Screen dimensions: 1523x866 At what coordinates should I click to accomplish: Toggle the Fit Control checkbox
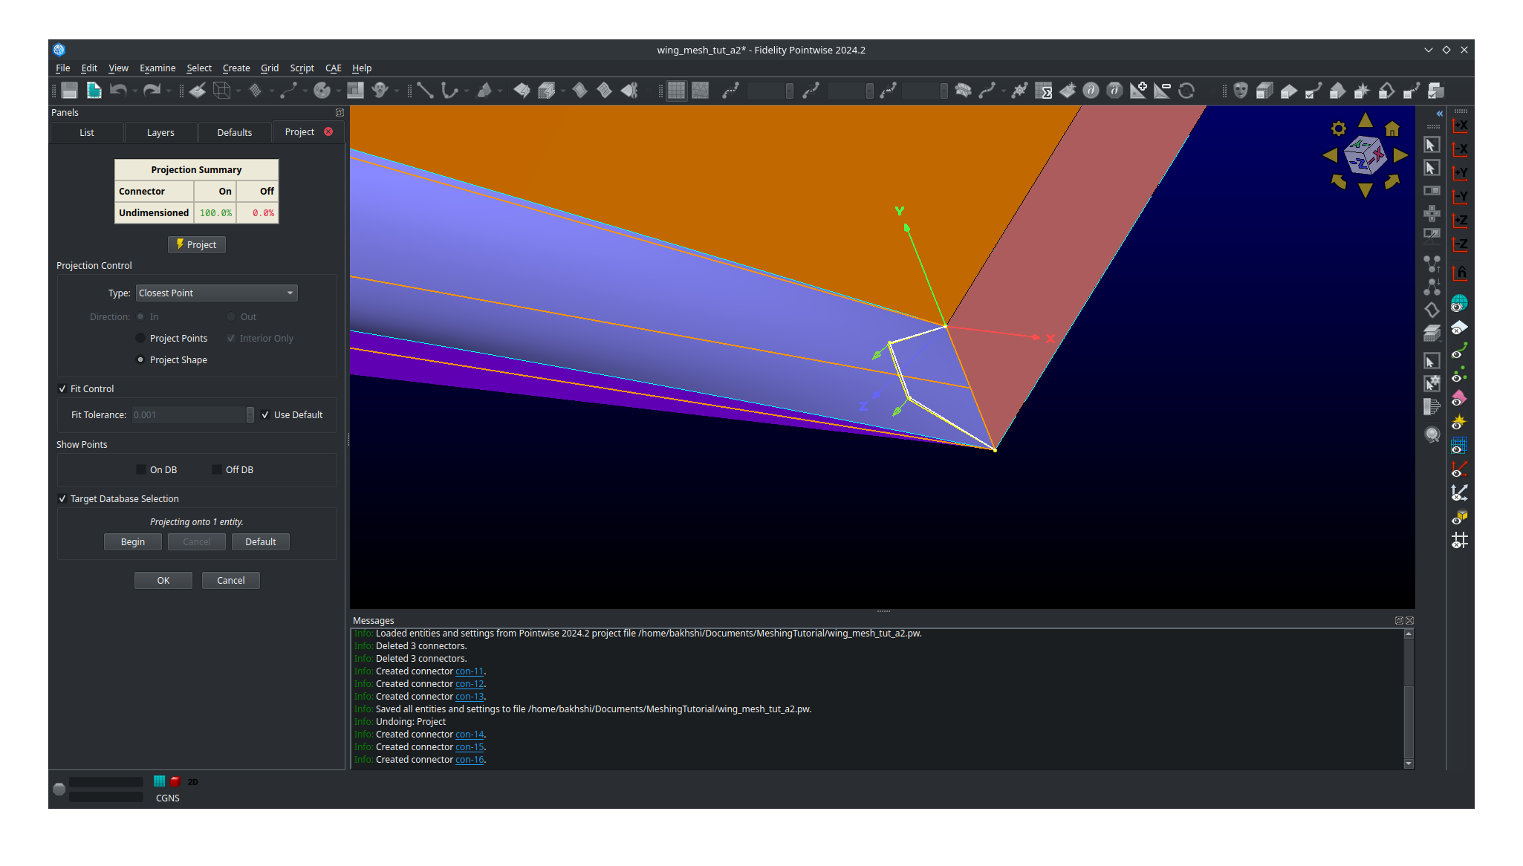(x=62, y=388)
